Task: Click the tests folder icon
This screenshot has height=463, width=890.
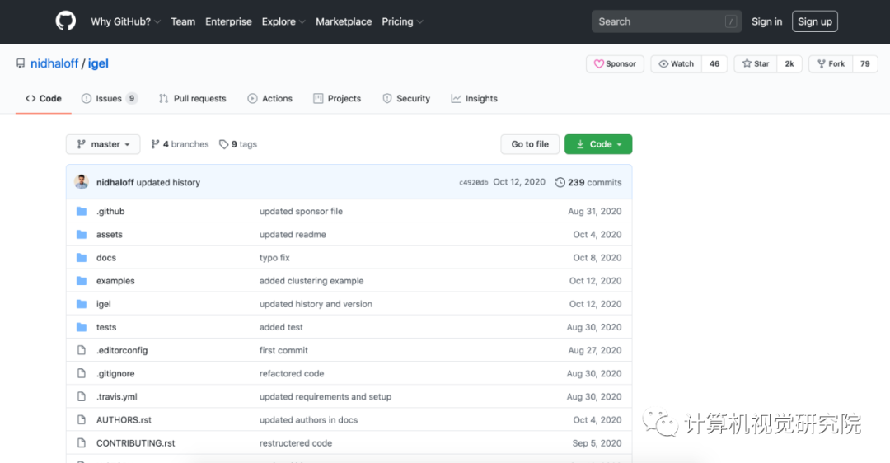Action: click(x=82, y=327)
